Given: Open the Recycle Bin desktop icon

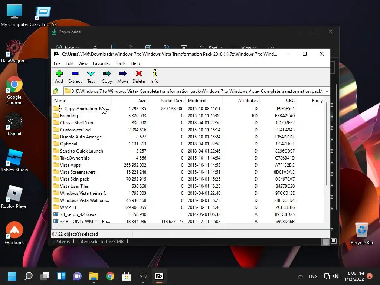Looking at the screenshot, I should 361,233.
